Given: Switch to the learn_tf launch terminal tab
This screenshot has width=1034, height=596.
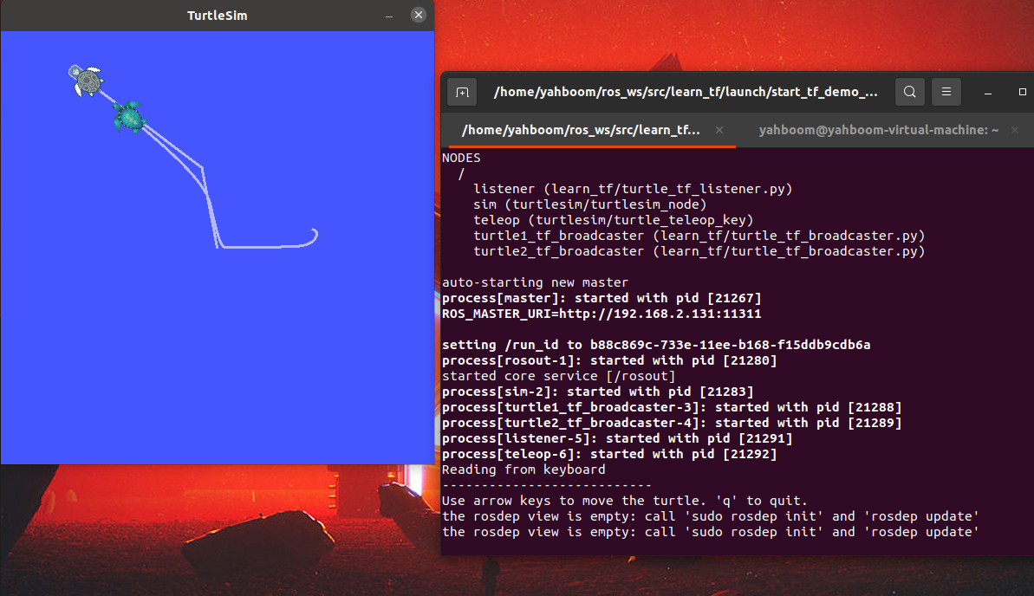Looking at the screenshot, I should [x=581, y=130].
